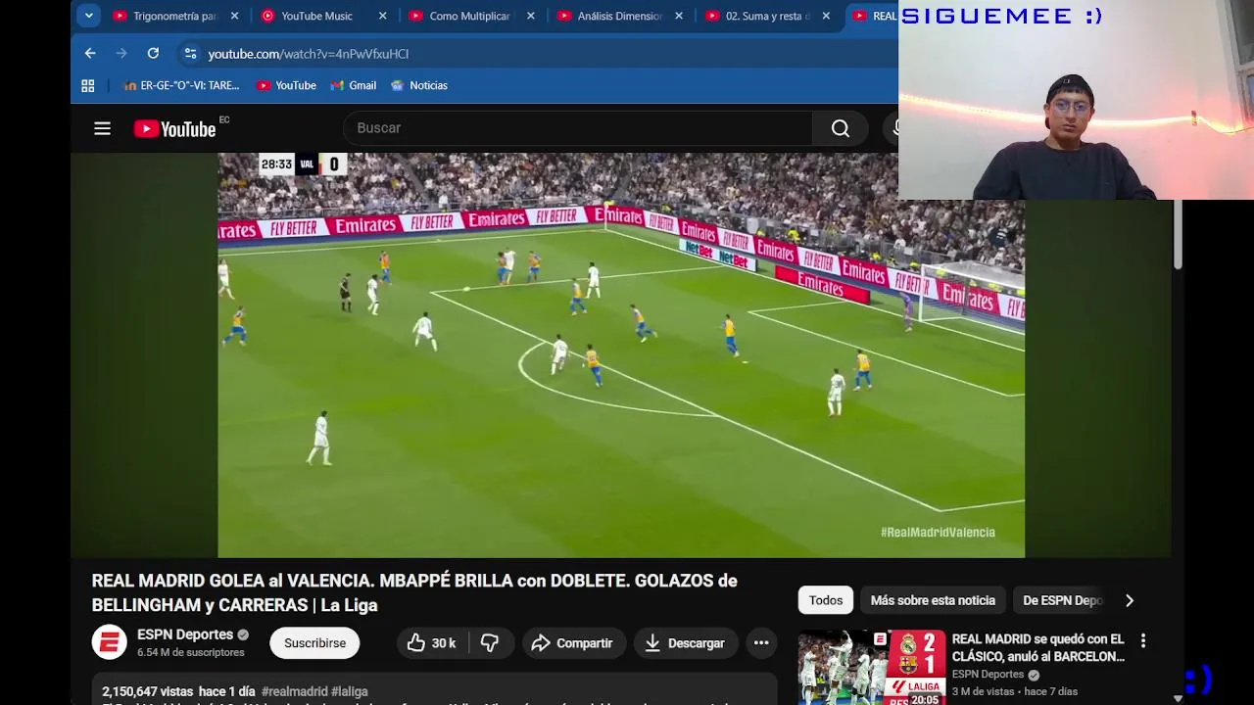Open more actions three-dot menu

tap(761, 643)
